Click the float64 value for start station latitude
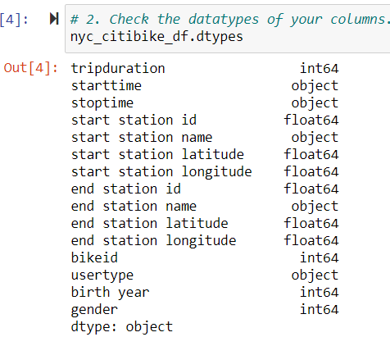Image resolution: width=390 pixels, height=346 pixels. coord(311,154)
